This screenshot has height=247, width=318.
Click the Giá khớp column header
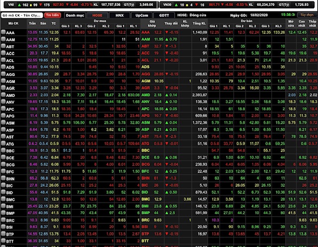point(152,23)
